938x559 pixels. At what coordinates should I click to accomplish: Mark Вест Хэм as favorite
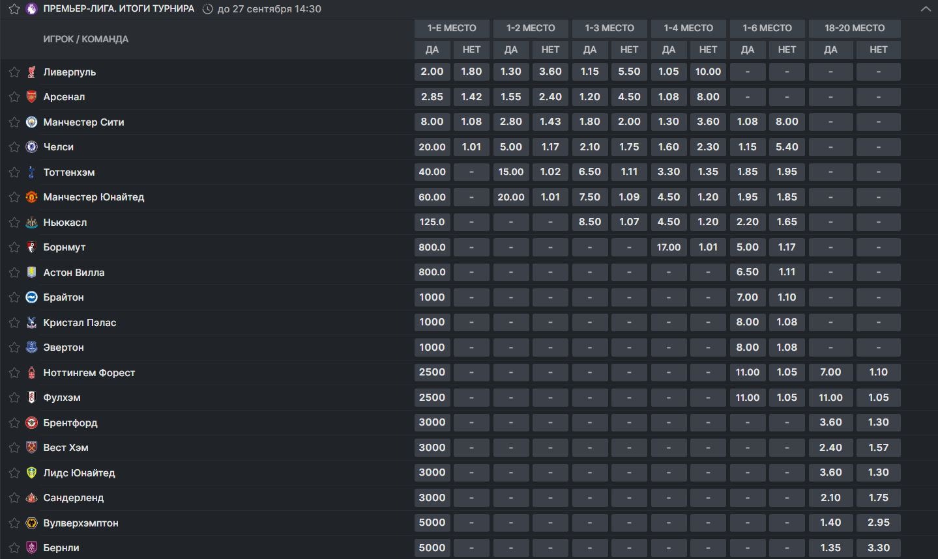(14, 448)
